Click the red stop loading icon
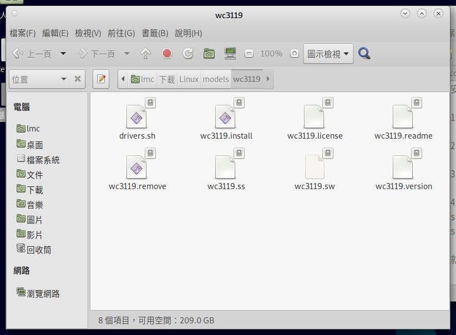The width and height of the screenshot is (456, 335). click(167, 53)
